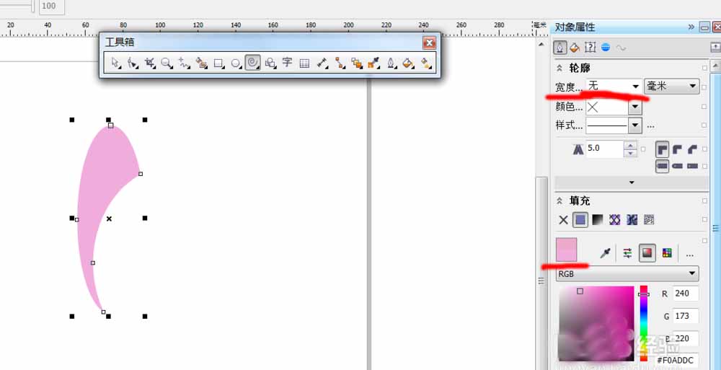Open the Curve properties tab
This screenshot has height=370, width=721.
pos(622,48)
